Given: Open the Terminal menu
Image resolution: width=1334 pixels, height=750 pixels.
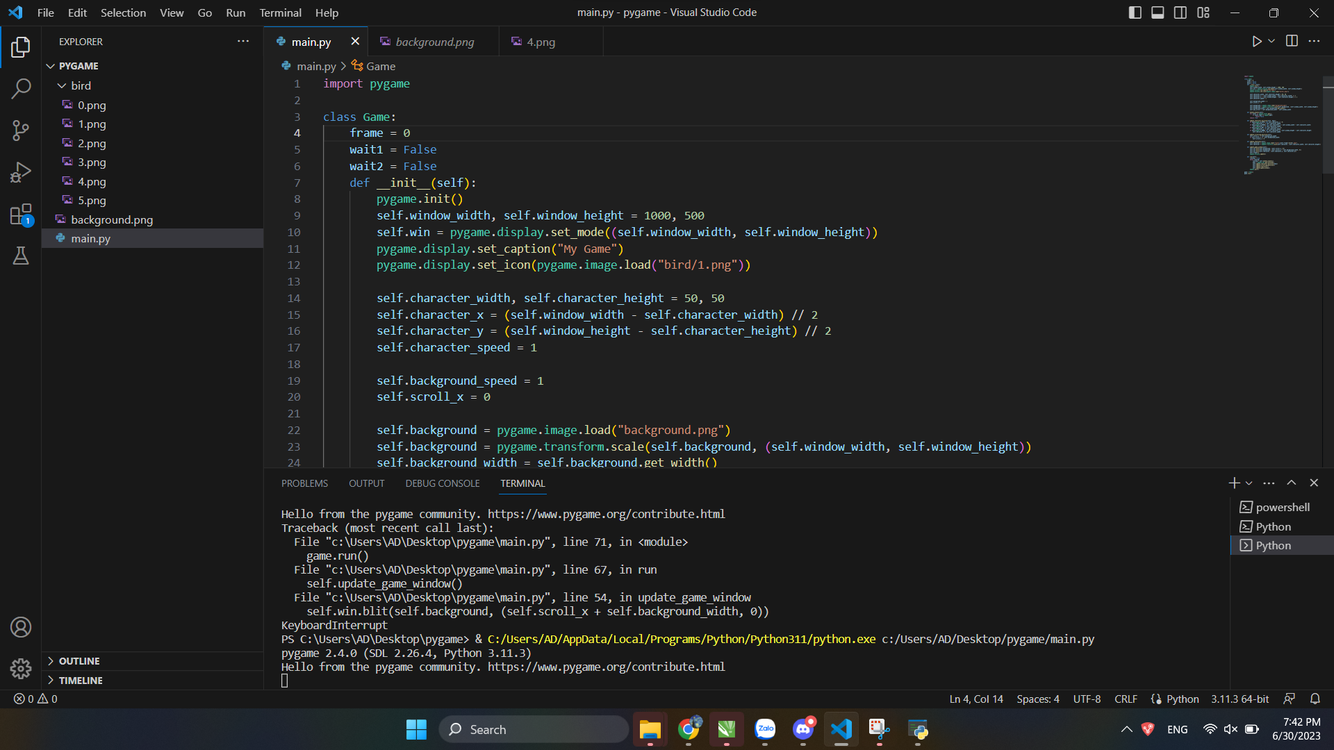Looking at the screenshot, I should click(x=280, y=12).
